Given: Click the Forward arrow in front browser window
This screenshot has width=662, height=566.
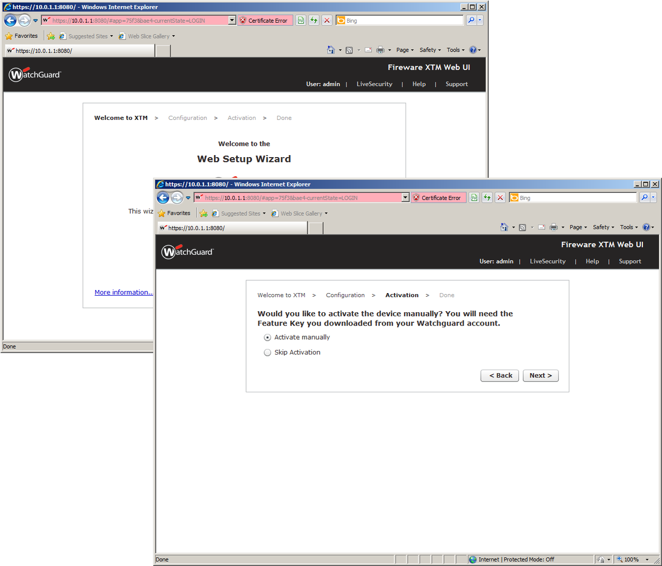Looking at the screenshot, I should 177,197.
